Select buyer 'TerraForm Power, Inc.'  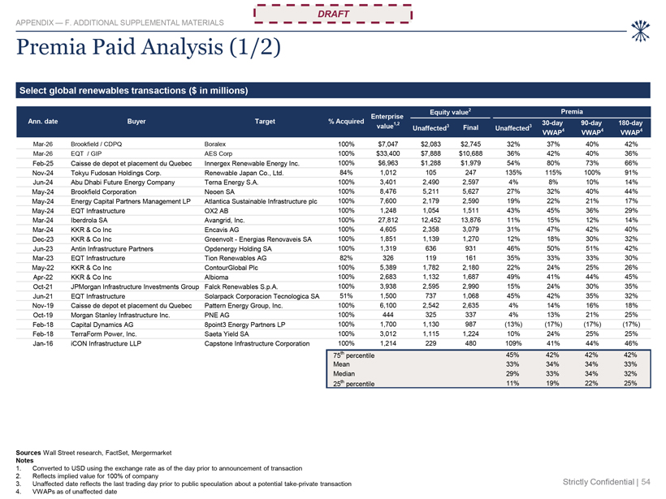104,334
